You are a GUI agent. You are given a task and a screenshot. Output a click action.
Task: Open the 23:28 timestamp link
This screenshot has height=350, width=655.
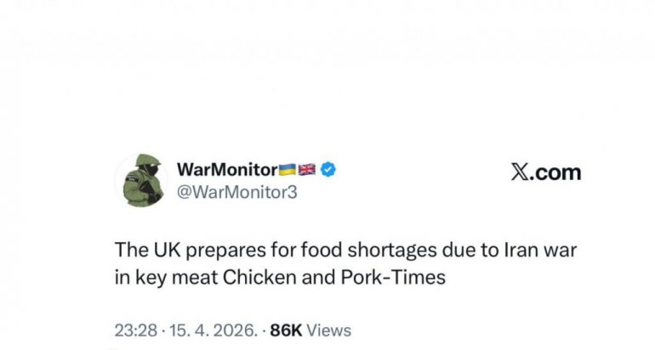coord(132,330)
